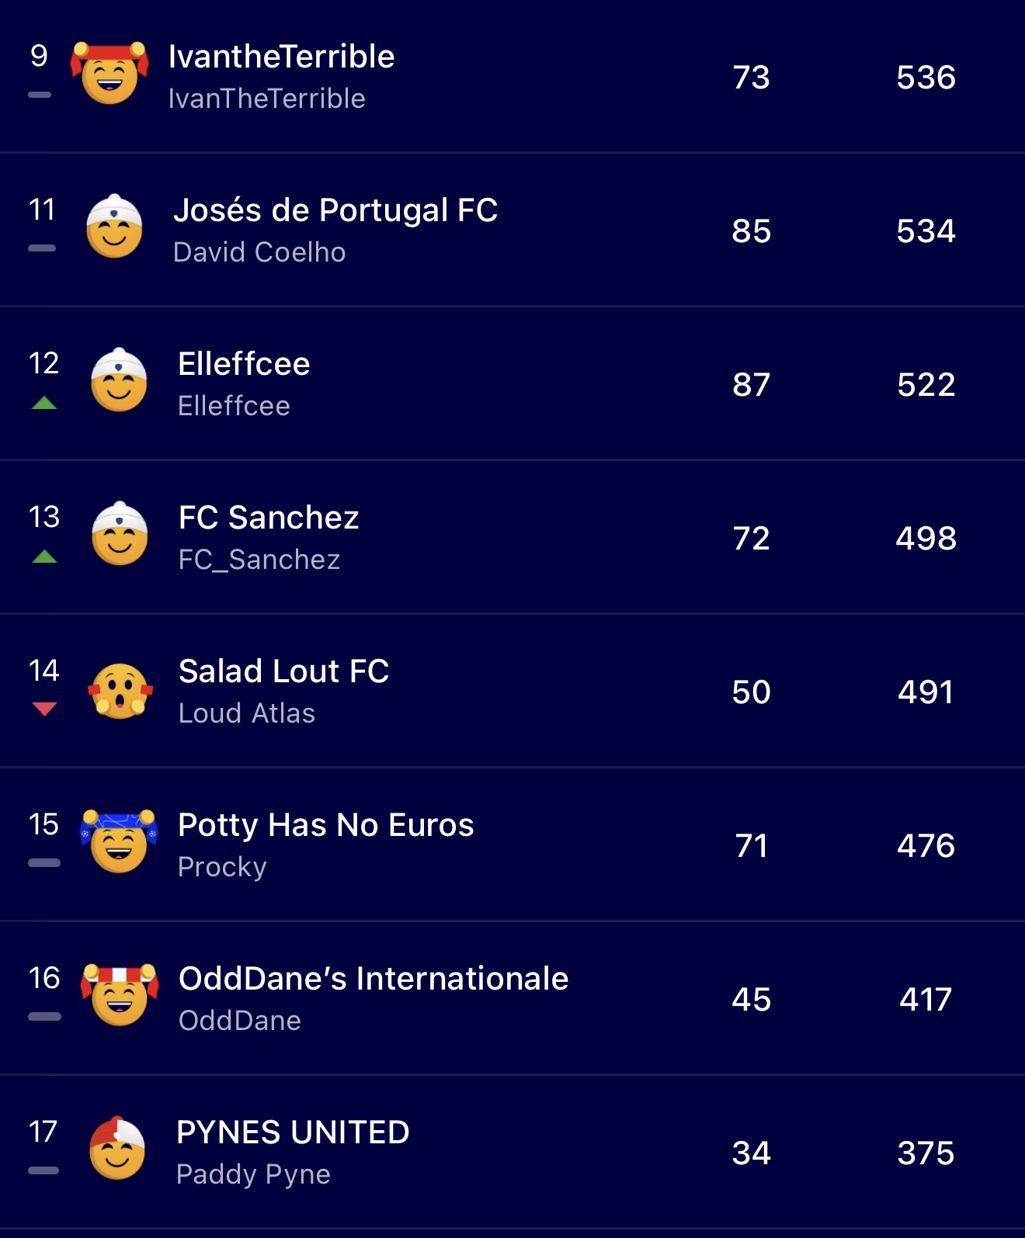
Task: Tap Potty Has No Euros blue scarf avatar
Action: [119, 841]
